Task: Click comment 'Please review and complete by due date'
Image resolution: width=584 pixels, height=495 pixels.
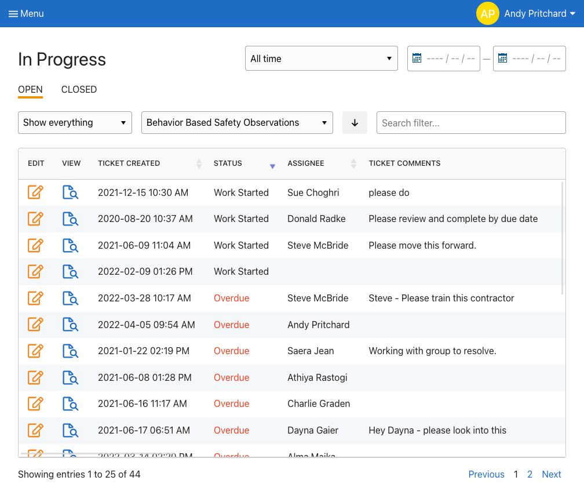Action: [453, 219]
